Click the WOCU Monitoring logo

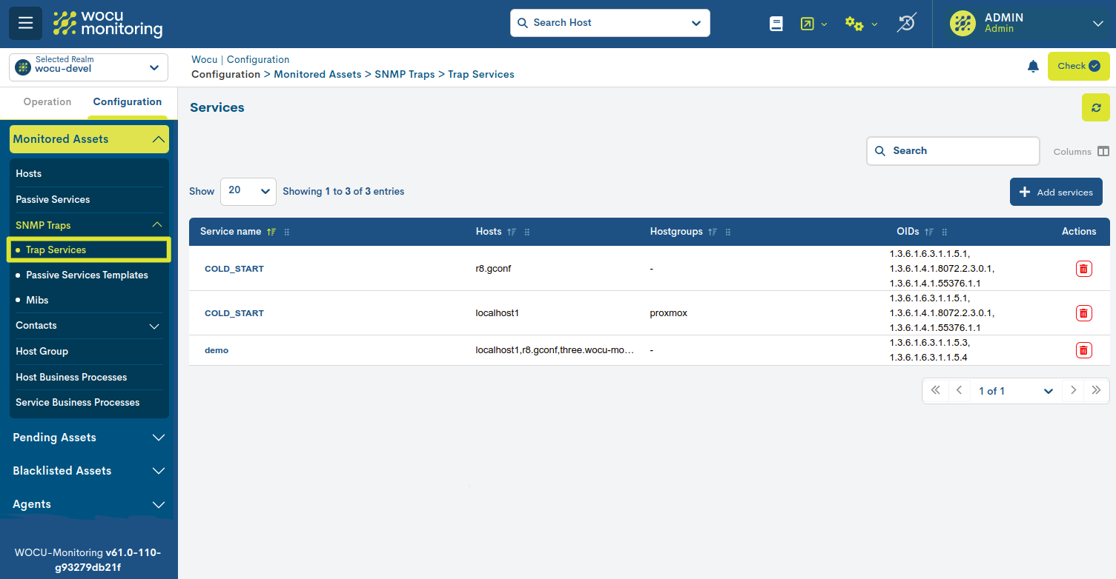(108, 23)
